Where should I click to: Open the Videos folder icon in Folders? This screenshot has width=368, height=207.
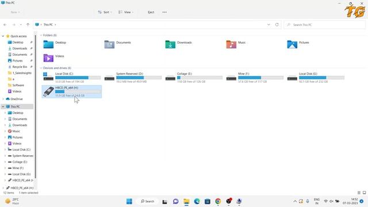click(48, 58)
